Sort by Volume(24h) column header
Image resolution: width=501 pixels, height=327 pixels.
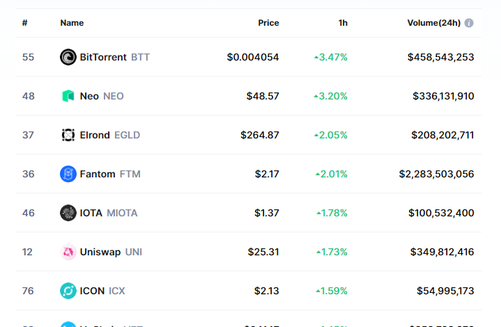click(433, 23)
